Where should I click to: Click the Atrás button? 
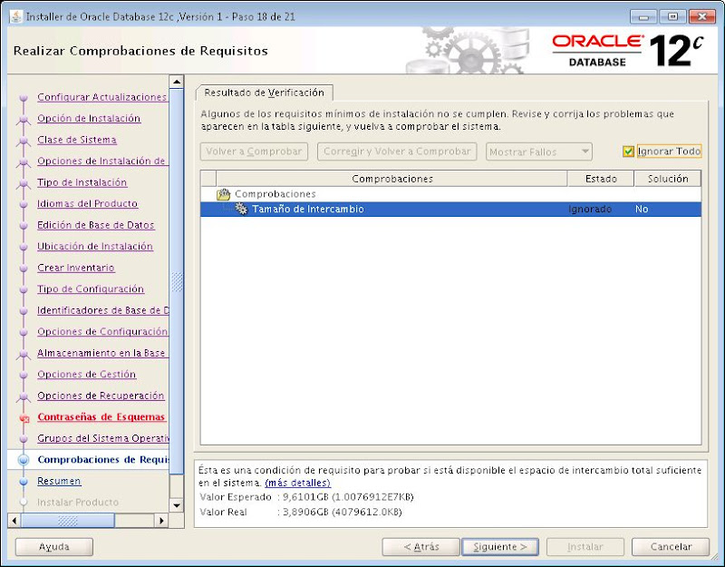pos(420,547)
